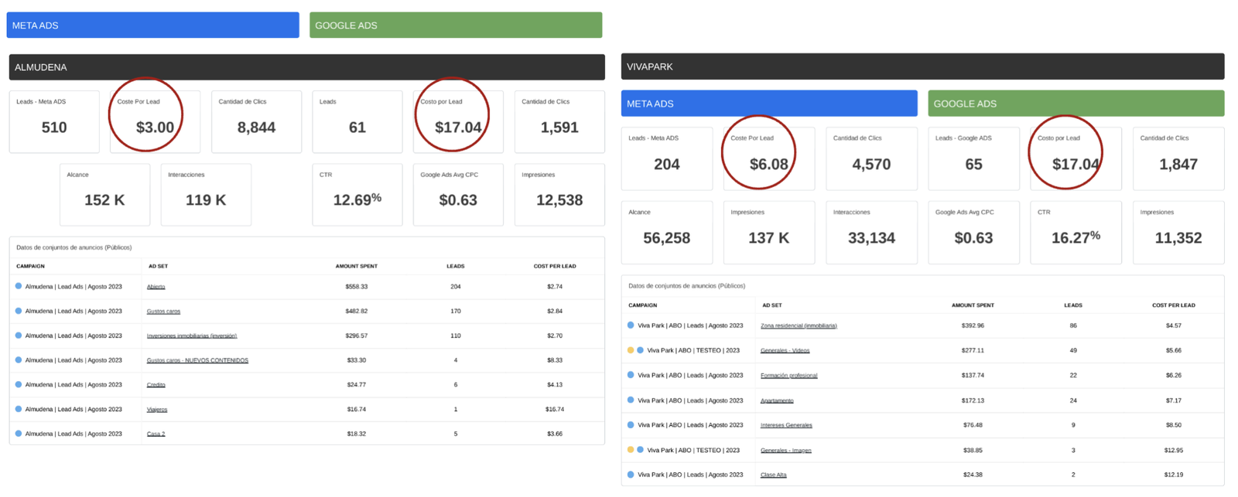
Task: Open the Abierto ad set link
Action: tap(156, 287)
